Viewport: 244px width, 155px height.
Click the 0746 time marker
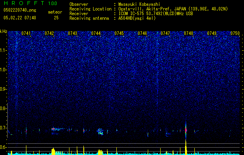(x=142, y=33)
